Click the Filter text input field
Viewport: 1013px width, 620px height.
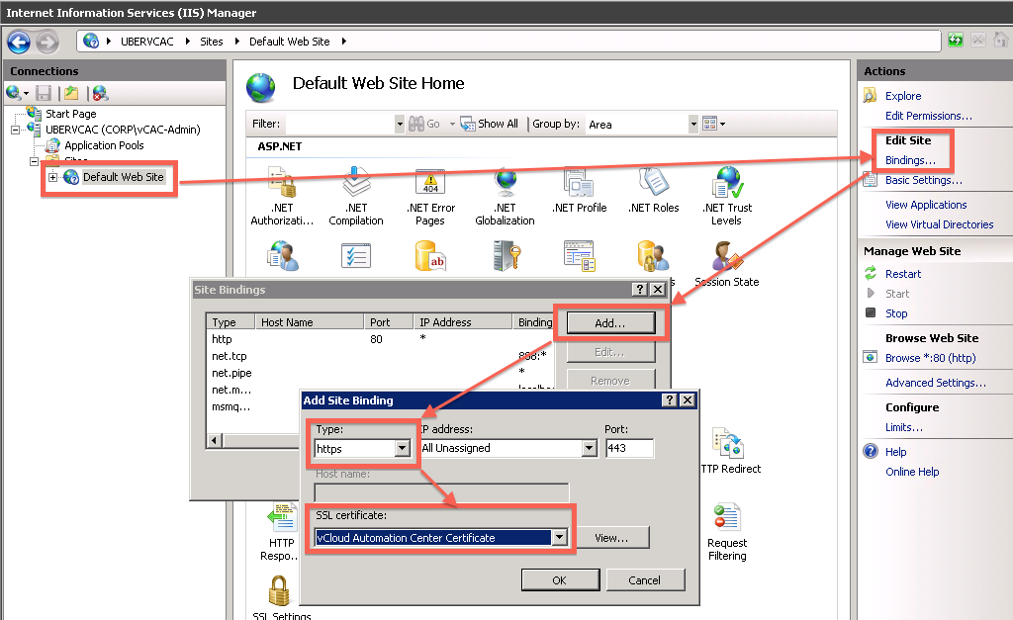click(340, 124)
